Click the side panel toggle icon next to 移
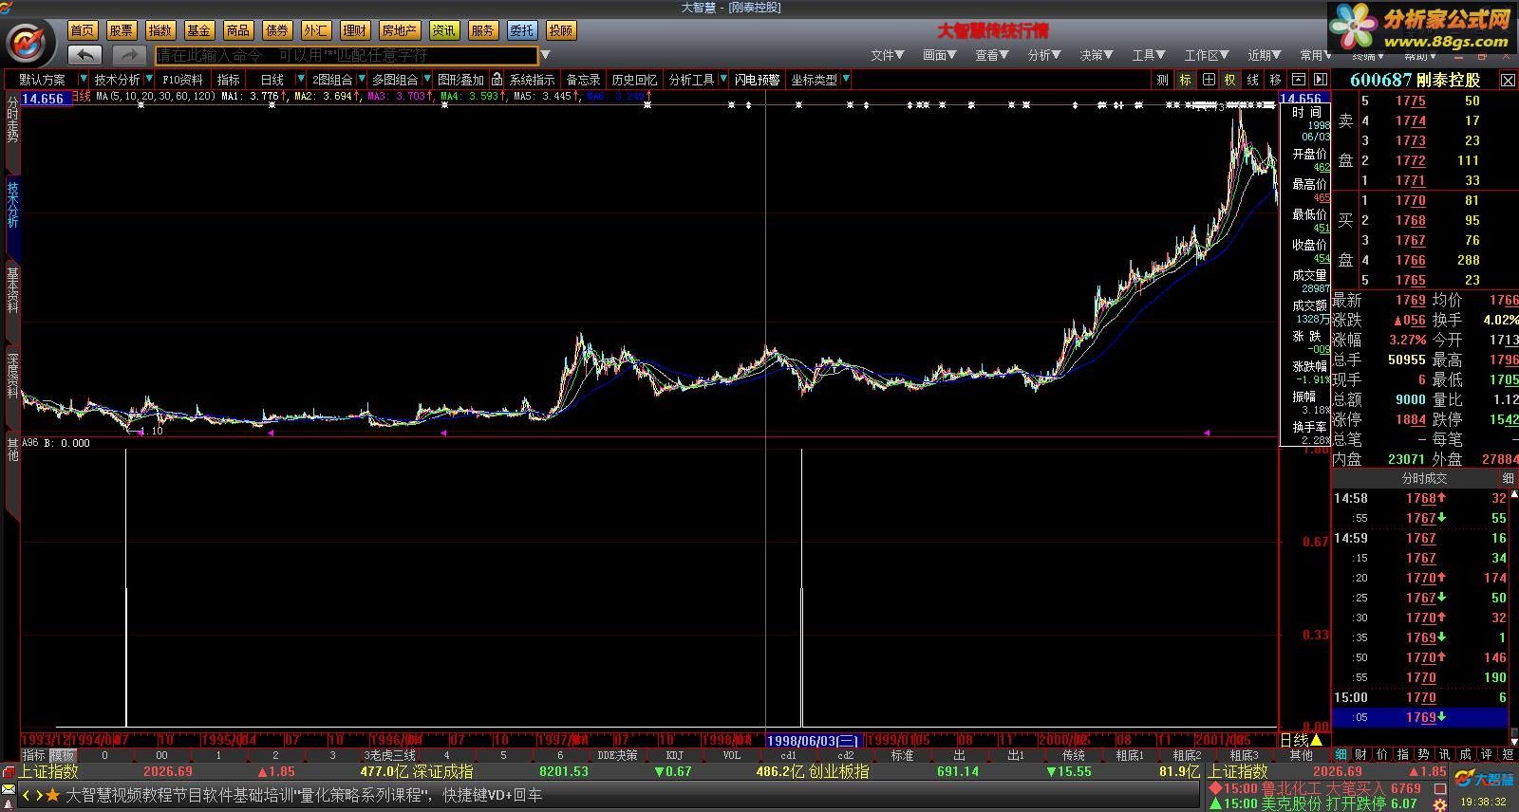The height and width of the screenshot is (812, 1519). click(x=1320, y=80)
